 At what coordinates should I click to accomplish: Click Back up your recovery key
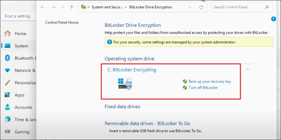pos(210,82)
